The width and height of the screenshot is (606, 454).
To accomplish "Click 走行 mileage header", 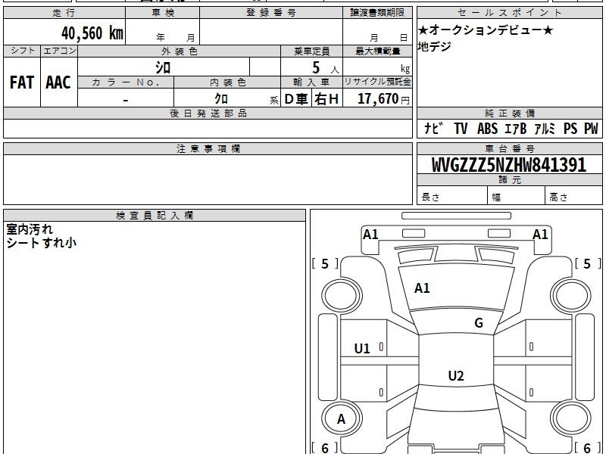I will (x=64, y=13).
